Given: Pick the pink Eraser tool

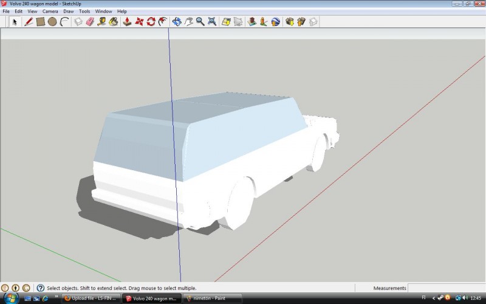Looking at the screenshot, I should (x=90, y=22).
